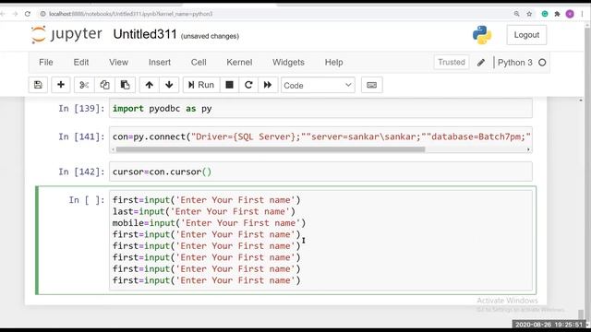
Task: Click the unsaved changes status text
Action: (x=210, y=36)
